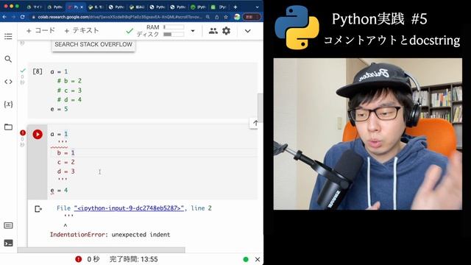The width and height of the screenshot is (471, 265).
Task: Click the RAM usage bar
Action: coord(174,27)
